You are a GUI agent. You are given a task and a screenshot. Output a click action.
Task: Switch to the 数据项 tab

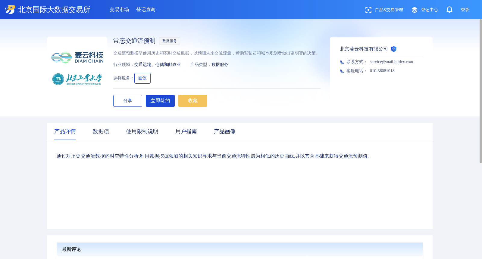pyautogui.click(x=101, y=131)
